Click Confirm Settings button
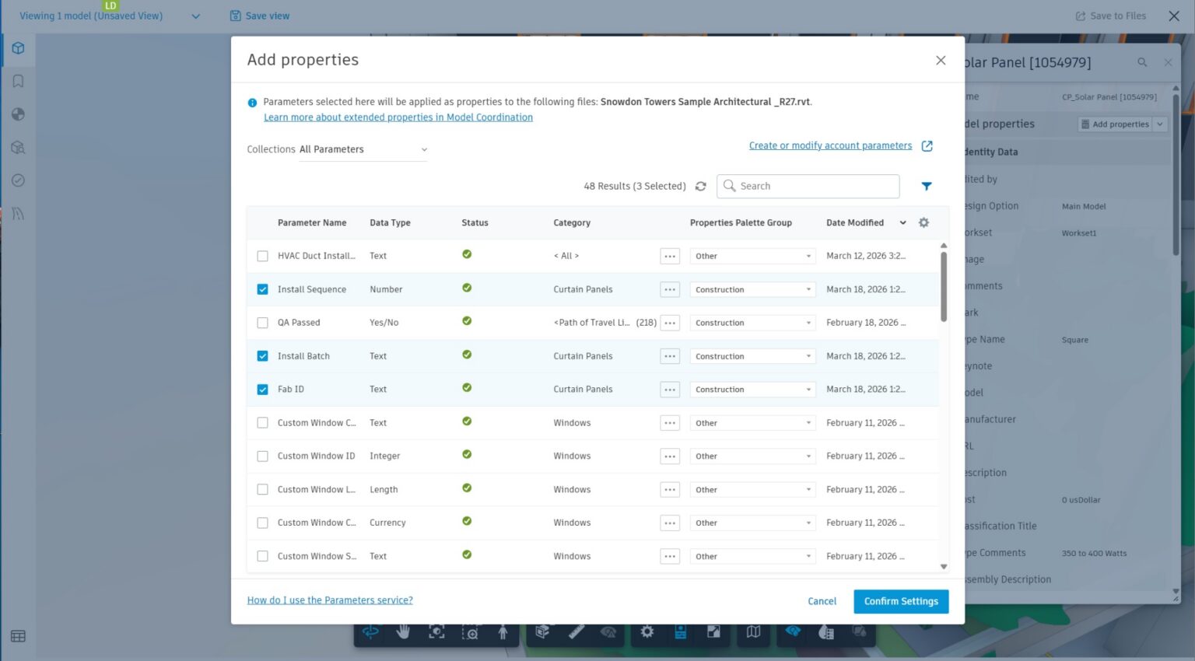The image size is (1195, 661). coord(901,601)
